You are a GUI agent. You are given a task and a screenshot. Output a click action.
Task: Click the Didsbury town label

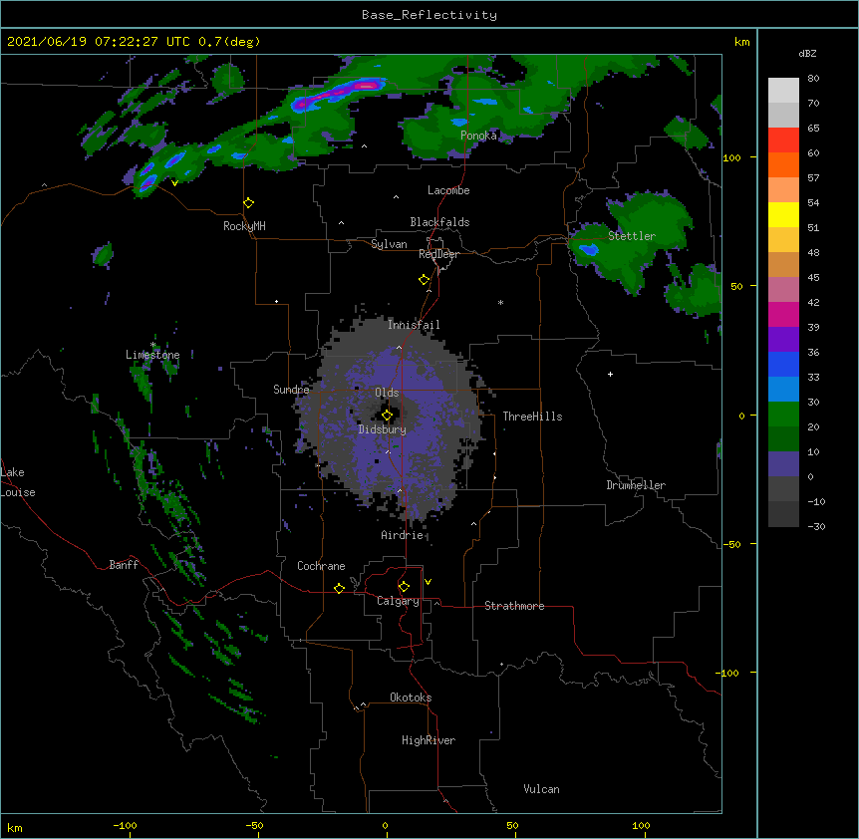coord(383,429)
